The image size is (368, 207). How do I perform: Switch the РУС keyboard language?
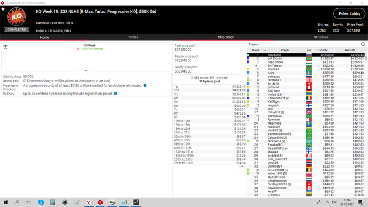(x=334, y=202)
